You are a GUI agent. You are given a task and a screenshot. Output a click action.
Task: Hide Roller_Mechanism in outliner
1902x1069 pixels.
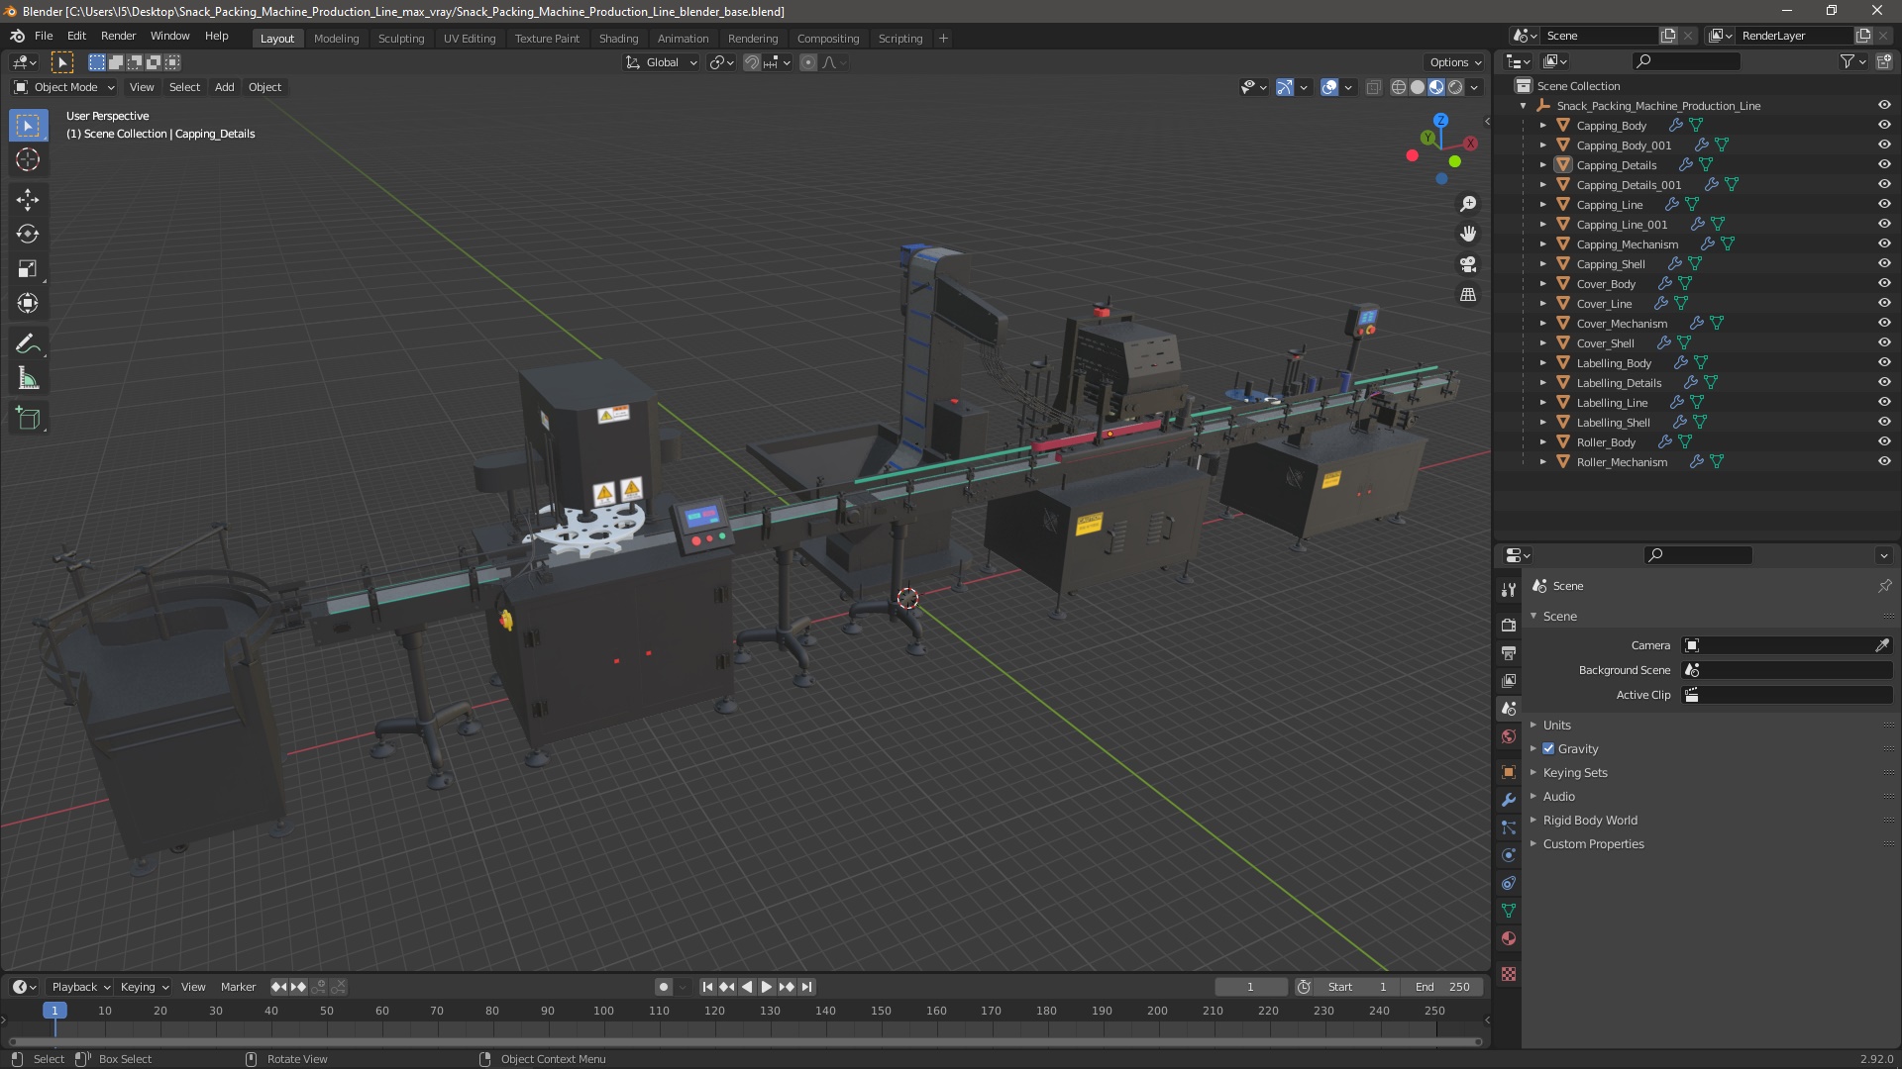click(1884, 461)
